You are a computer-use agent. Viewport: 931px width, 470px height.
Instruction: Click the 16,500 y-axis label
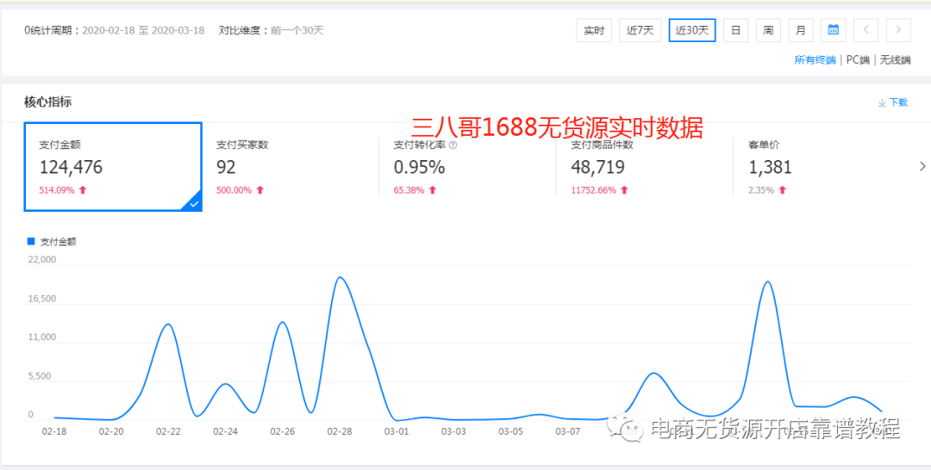(x=42, y=298)
